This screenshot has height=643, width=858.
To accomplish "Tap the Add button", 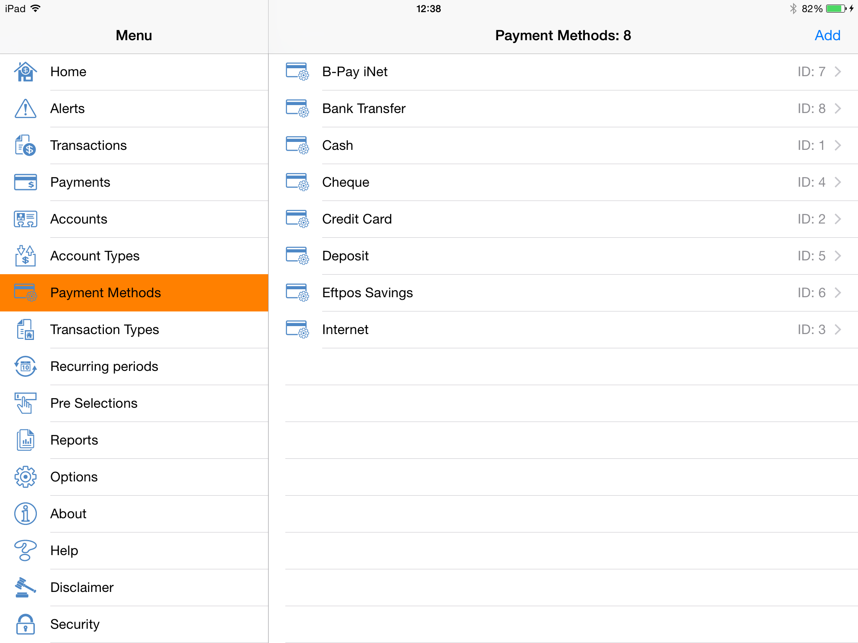I will click(x=827, y=35).
